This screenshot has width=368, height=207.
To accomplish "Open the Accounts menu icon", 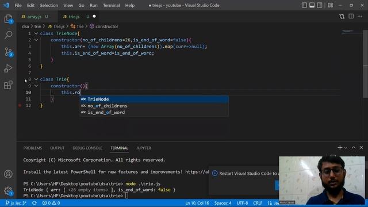I will click(8, 174).
